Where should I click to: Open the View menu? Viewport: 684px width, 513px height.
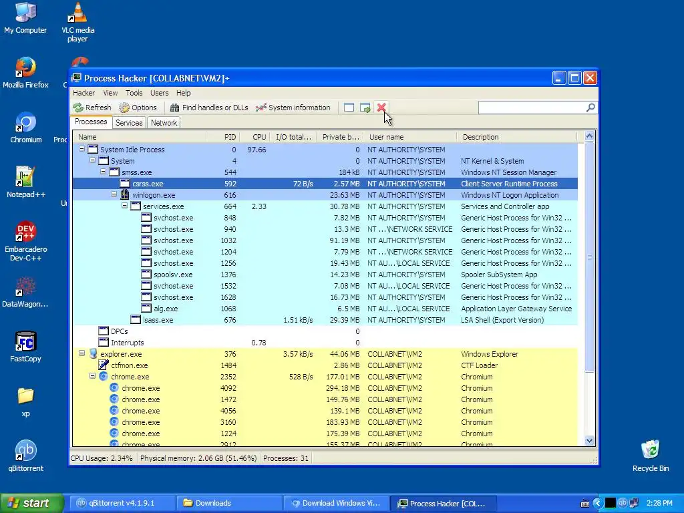(x=110, y=93)
